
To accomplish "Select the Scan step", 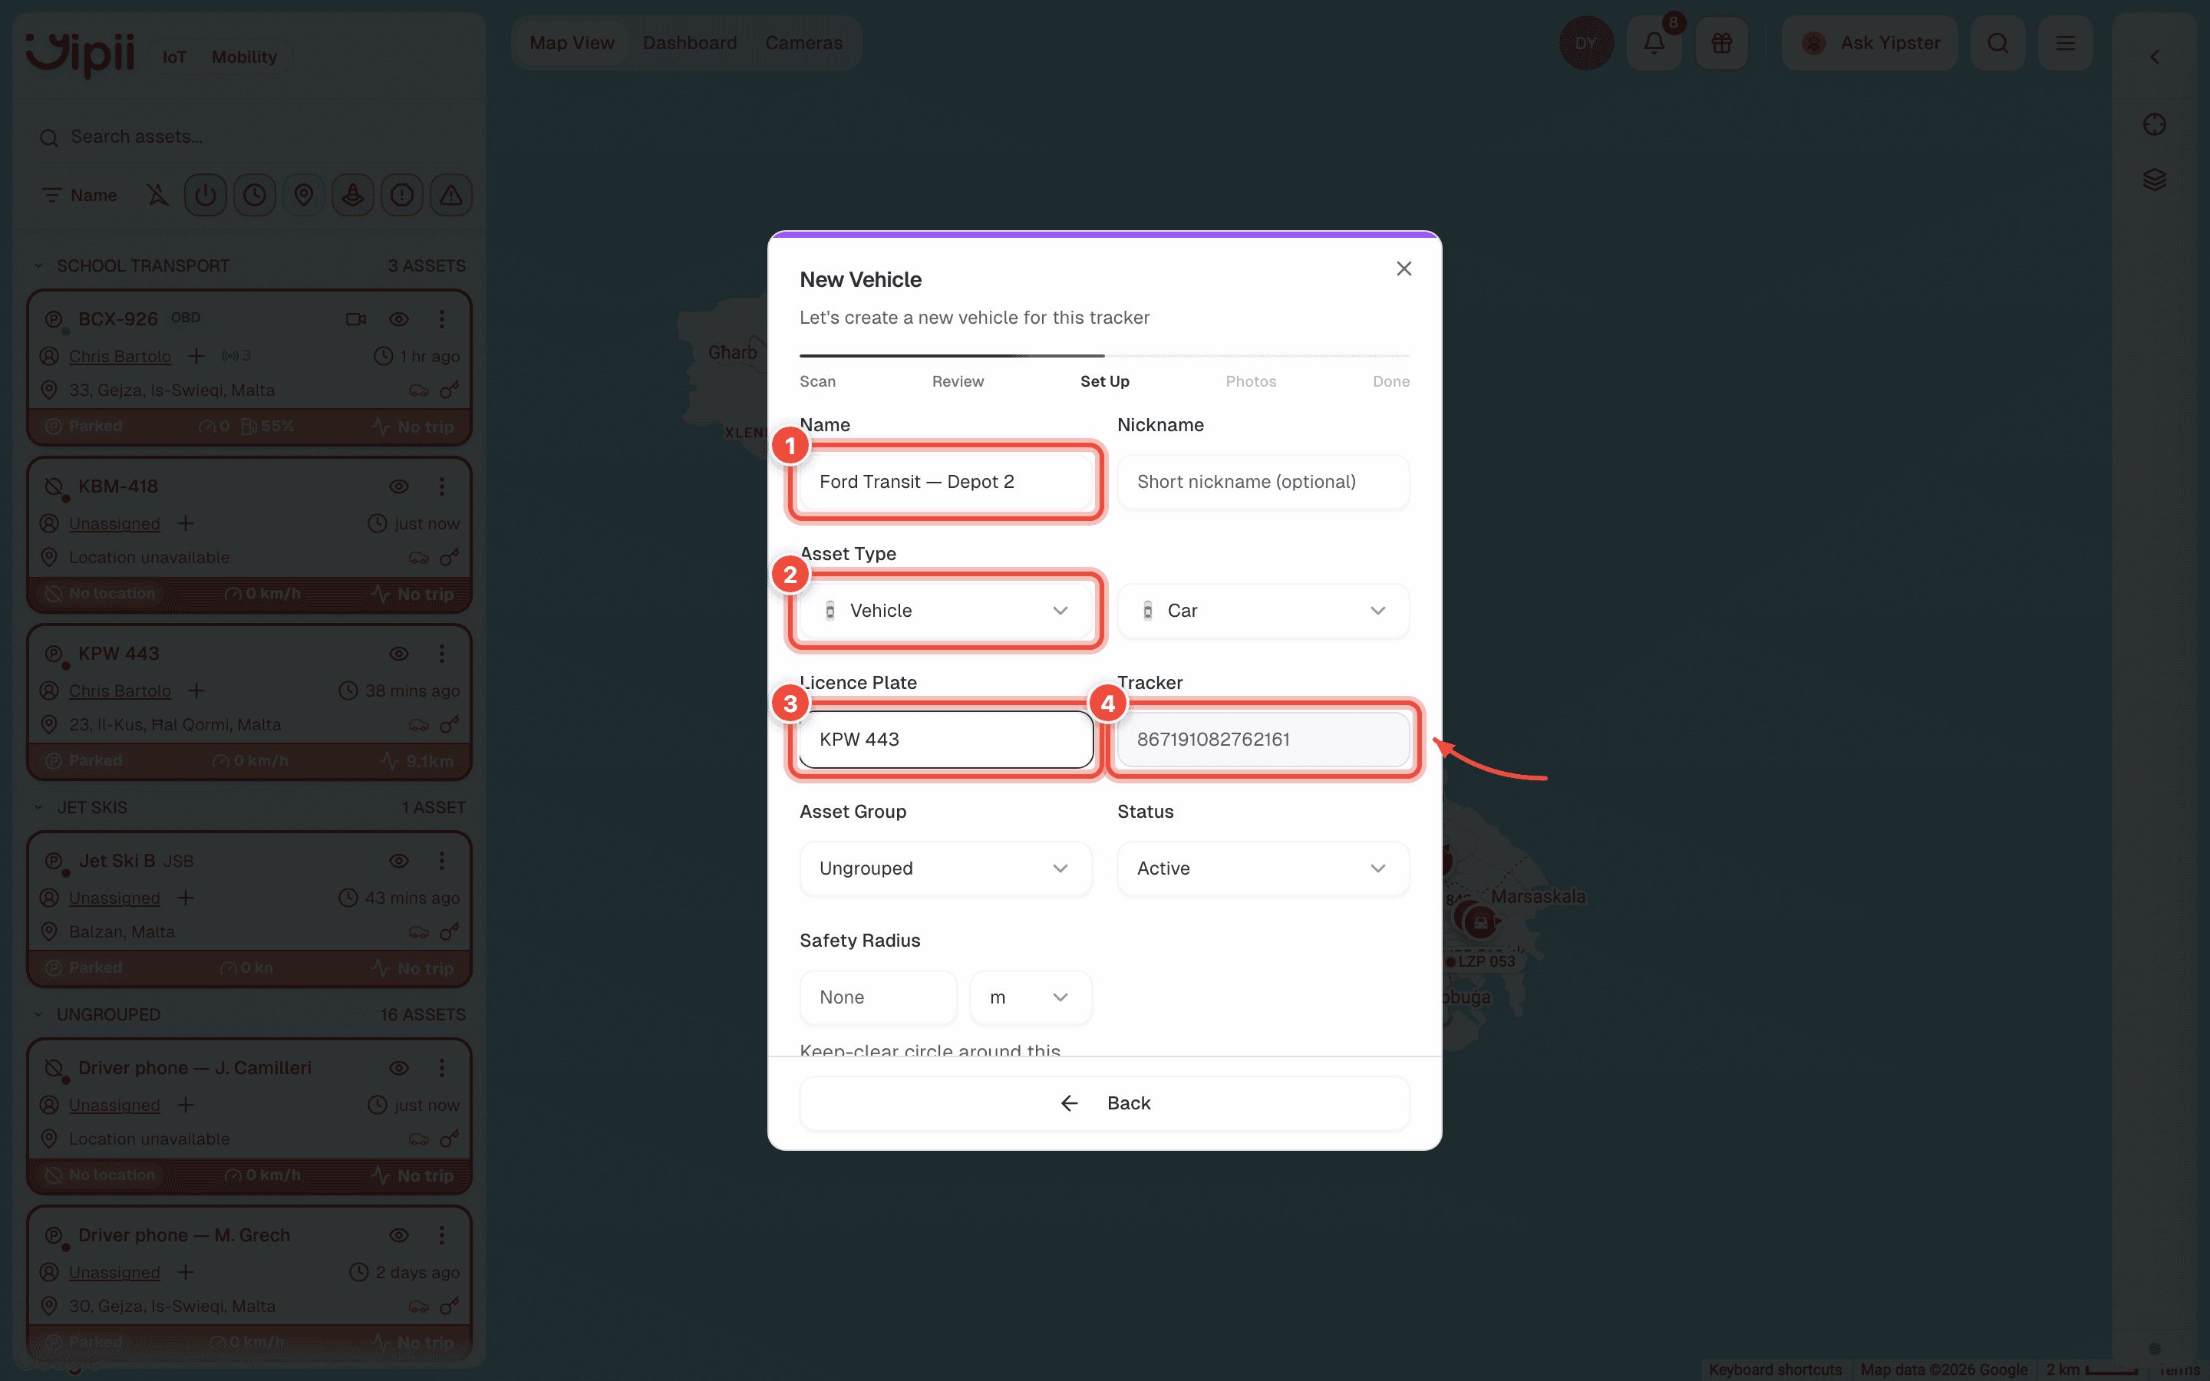I will pyautogui.click(x=817, y=382).
